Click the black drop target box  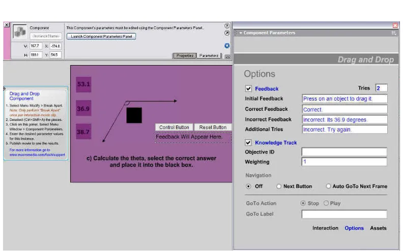(134, 115)
